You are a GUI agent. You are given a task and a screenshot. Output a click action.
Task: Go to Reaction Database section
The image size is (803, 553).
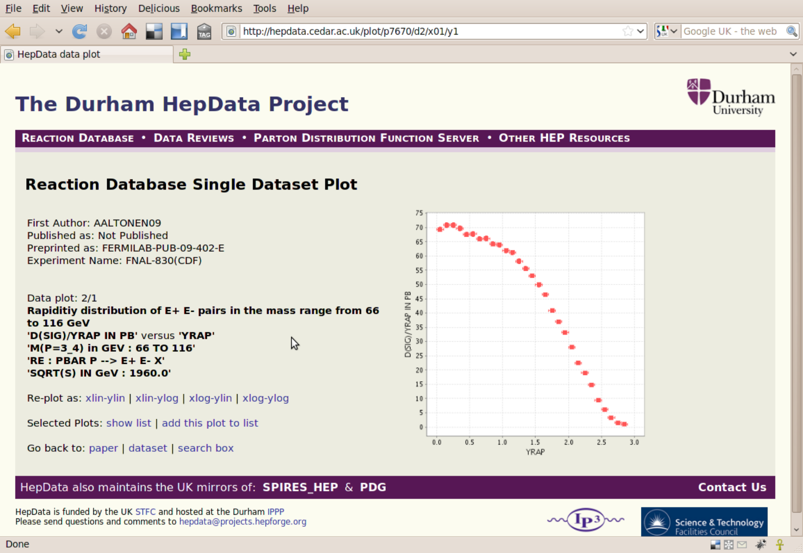point(78,138)
